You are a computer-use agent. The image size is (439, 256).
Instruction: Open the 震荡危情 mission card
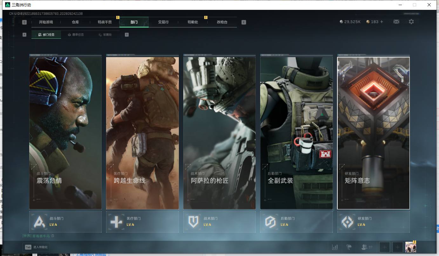[x=65, y=133]
